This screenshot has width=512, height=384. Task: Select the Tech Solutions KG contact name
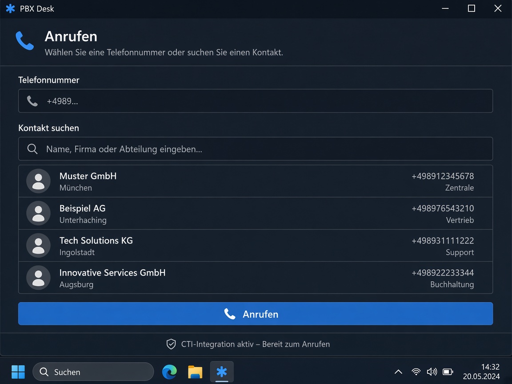(96, 240)
